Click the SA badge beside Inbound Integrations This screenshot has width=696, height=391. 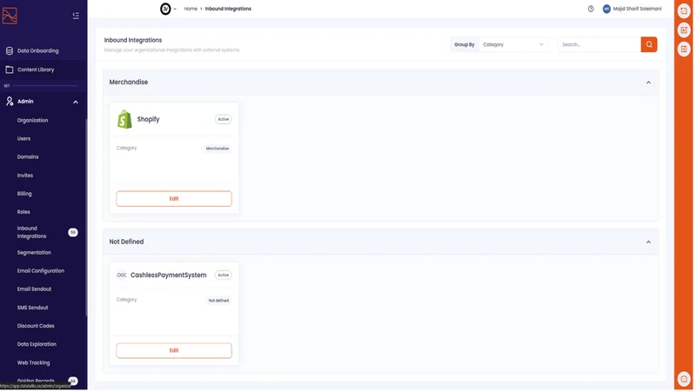click(73, 232)
